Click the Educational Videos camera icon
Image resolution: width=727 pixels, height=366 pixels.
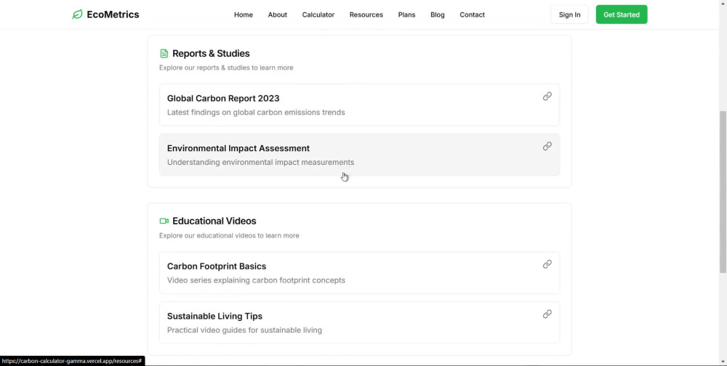[164, 221]
